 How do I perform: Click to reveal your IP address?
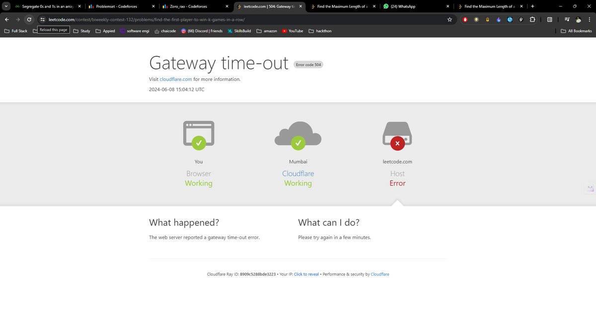pyautogui.click(x=306, y=274)
